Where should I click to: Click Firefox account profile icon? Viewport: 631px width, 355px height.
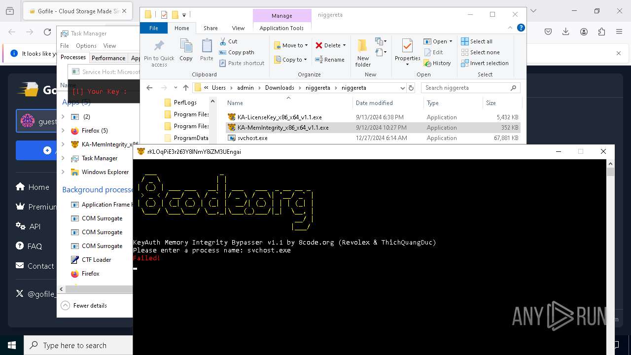tap(584, 32)
